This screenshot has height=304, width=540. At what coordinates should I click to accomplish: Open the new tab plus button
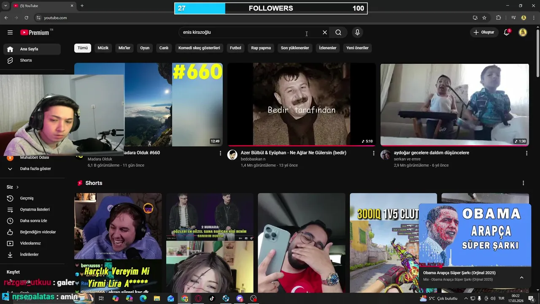pyautogui.click(x=82, y=5)
